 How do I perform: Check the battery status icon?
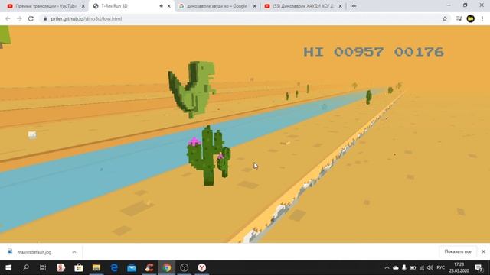tap(413, 267)
